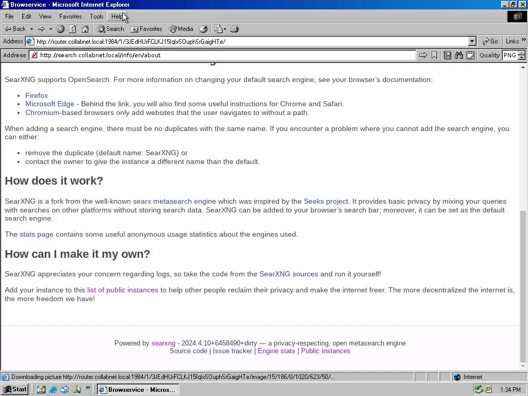Open the Windows Start button

click(x=14, y=390)
